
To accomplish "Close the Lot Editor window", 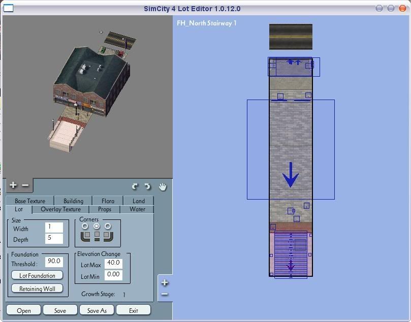I will point(402,9).
